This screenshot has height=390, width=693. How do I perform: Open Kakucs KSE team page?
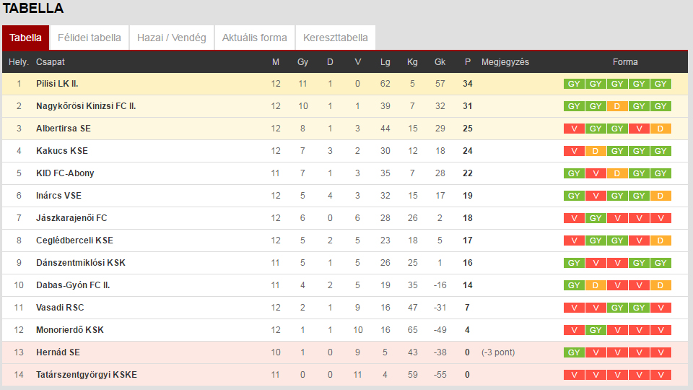[x=61, y=151]
